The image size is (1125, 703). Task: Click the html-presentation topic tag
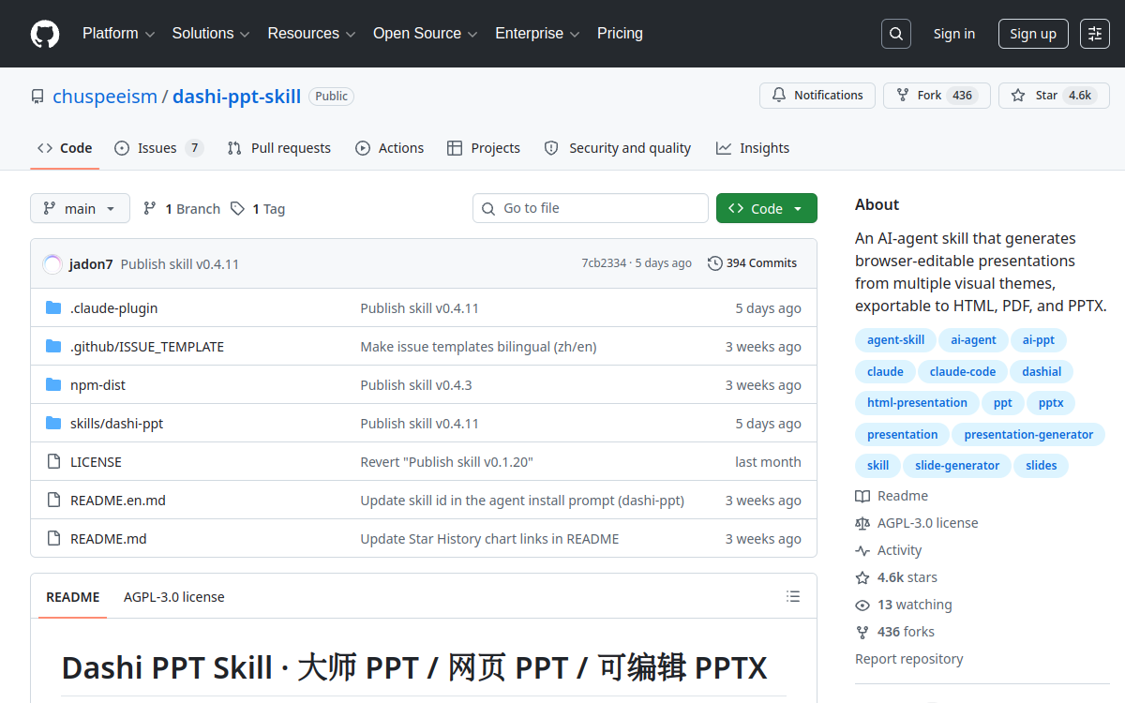coord(917,403)
